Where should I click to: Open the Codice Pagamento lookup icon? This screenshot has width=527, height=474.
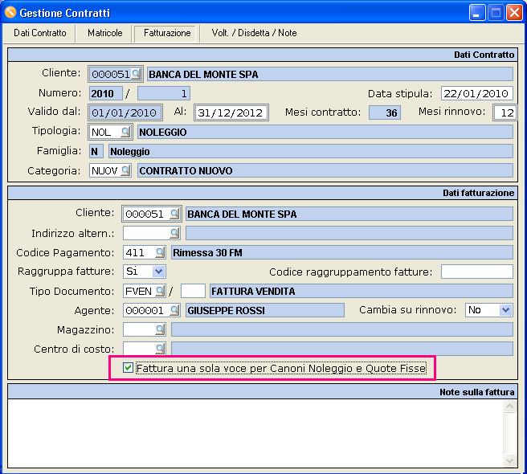161,252
